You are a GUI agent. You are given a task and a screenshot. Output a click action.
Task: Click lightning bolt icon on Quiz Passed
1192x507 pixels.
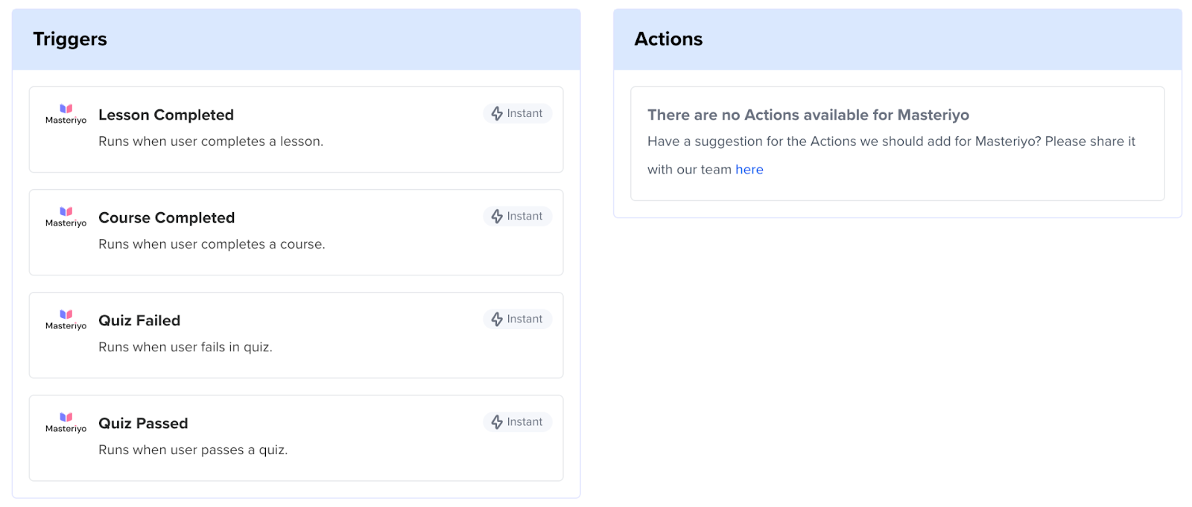pyautogui.click(x=497, y=421)
